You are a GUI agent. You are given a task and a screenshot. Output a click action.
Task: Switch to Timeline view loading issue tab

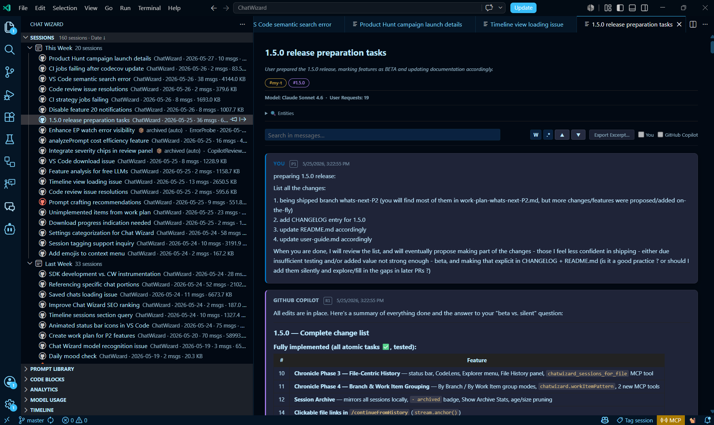(526, 24)
